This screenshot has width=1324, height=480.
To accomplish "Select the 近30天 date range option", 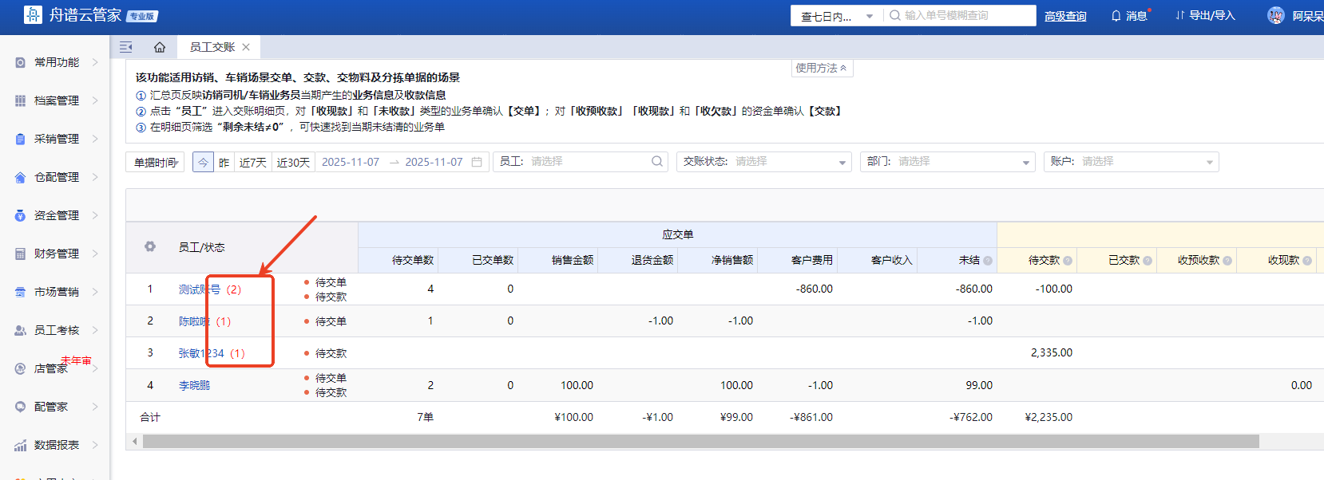I will pos(293,163).
